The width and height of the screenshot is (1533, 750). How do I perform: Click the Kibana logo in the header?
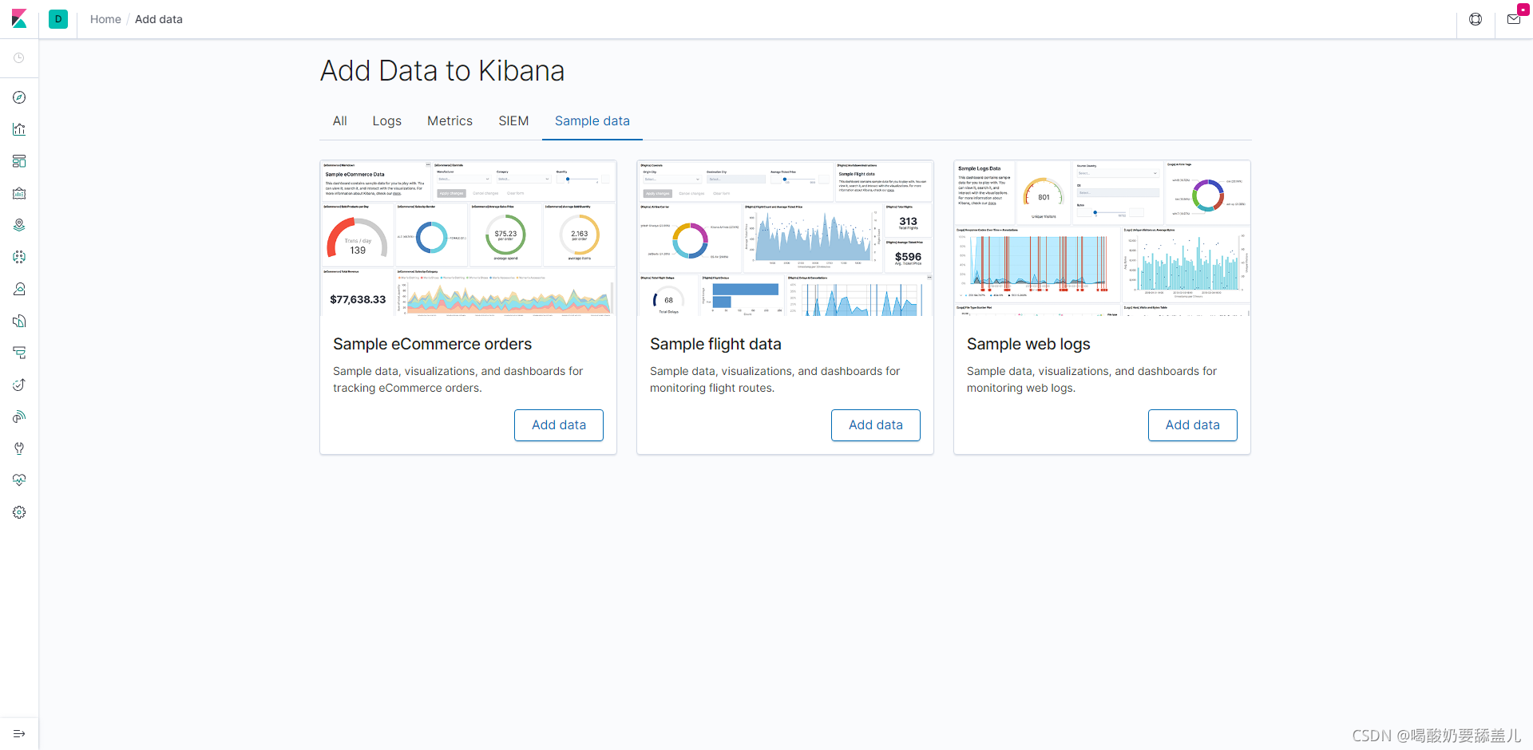19,19
